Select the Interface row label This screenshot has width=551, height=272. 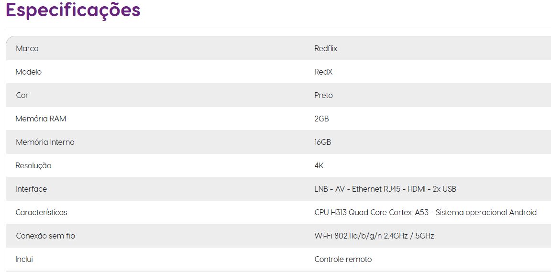click(31, 189)
